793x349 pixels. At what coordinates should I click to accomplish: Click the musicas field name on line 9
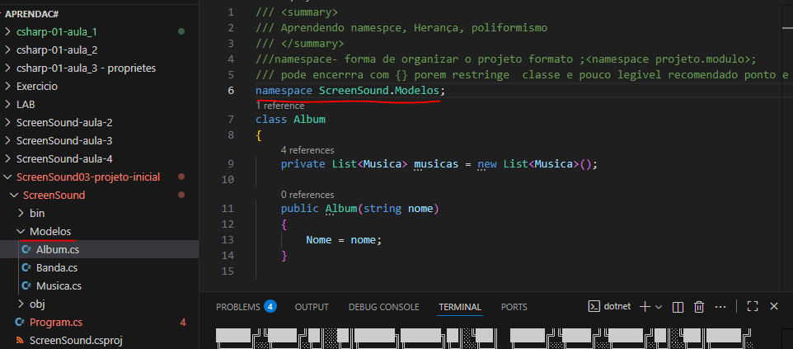(x=436, y=164)
